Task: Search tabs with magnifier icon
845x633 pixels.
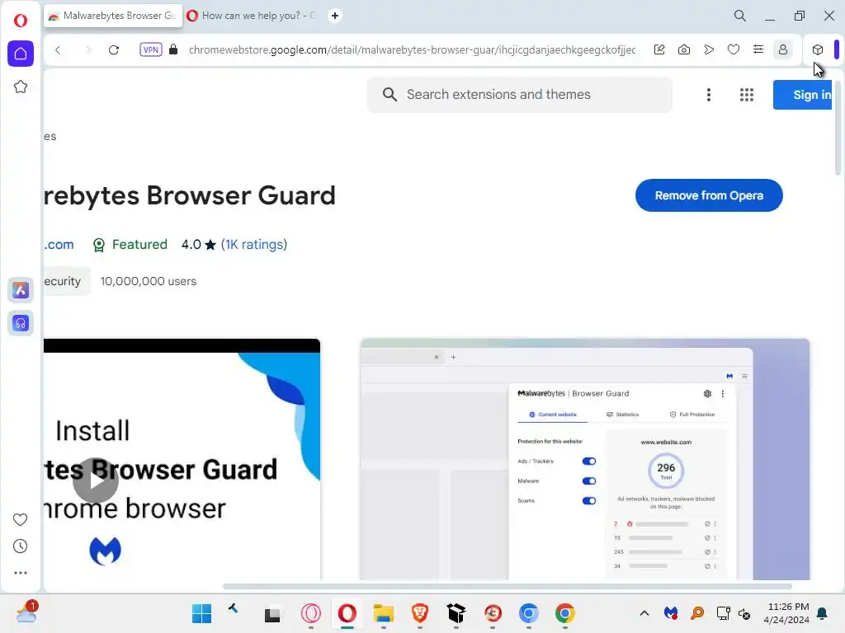Action: tap(740, 16)
